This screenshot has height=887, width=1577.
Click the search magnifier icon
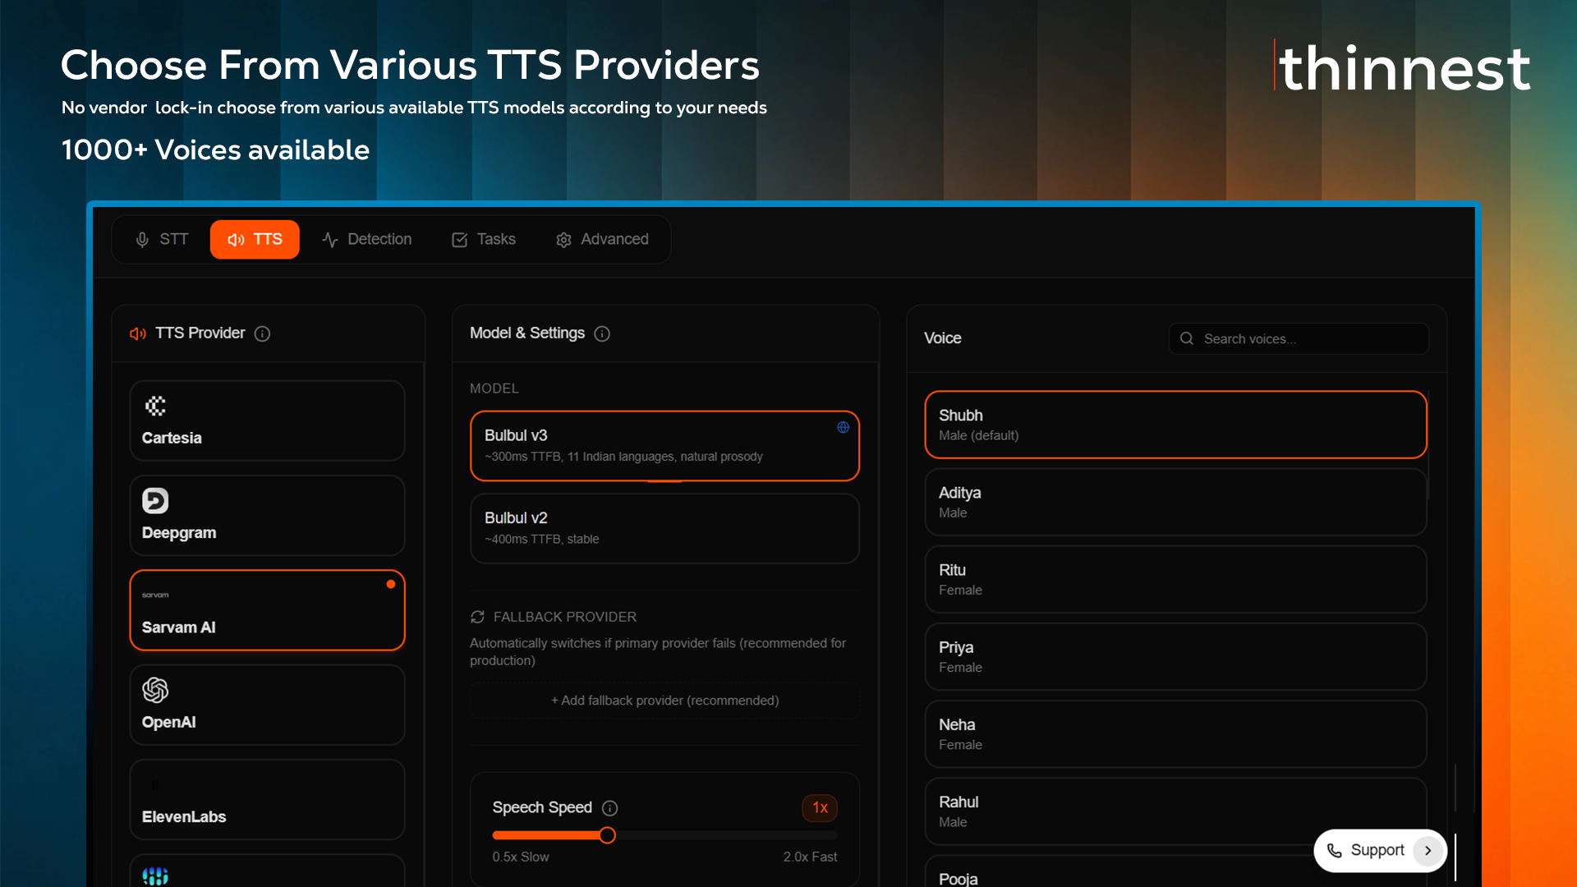[1187, 338]
